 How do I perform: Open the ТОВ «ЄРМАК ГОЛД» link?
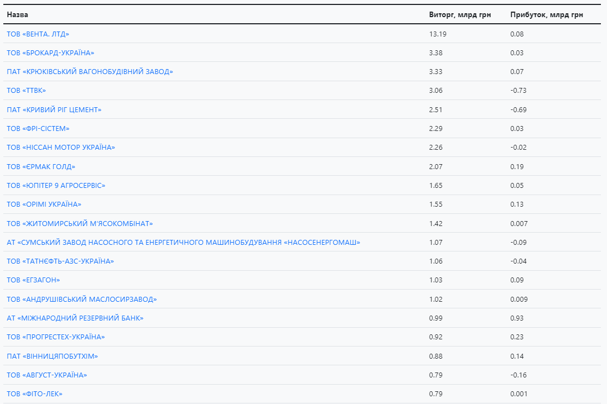pos(41,167)
